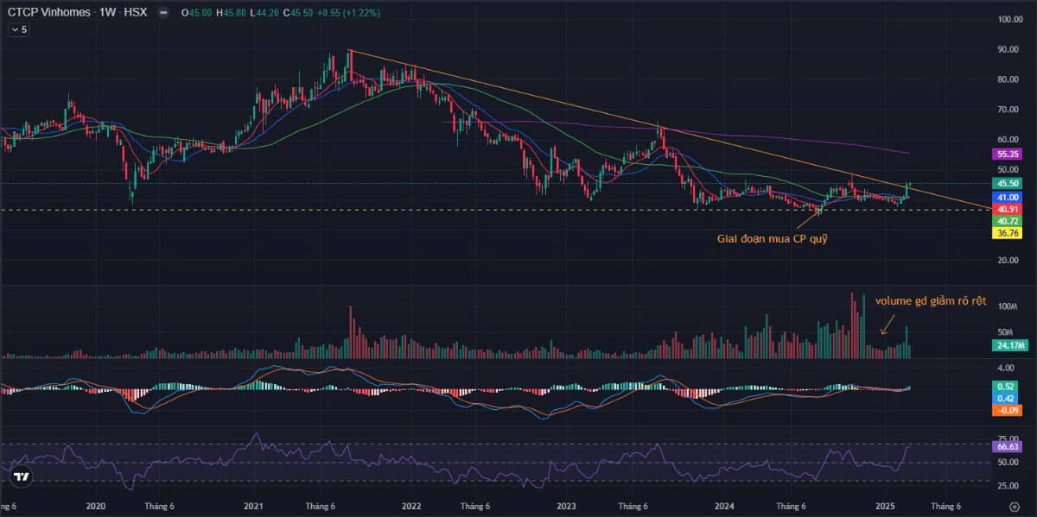Select the yellow 36.76 support level label
1037x517 pixels.
pyautogui.click(x=1007, y=233)
